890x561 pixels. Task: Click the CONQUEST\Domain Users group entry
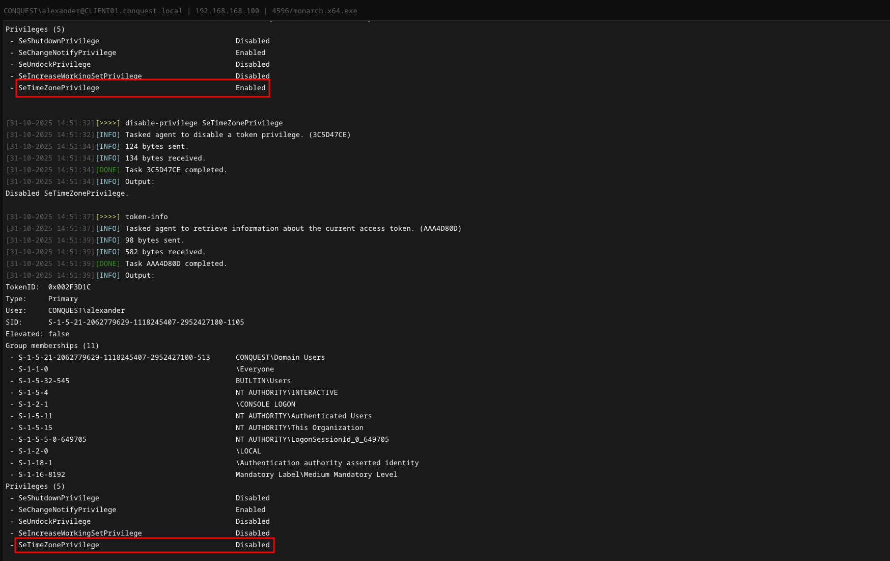coord(280,357)
